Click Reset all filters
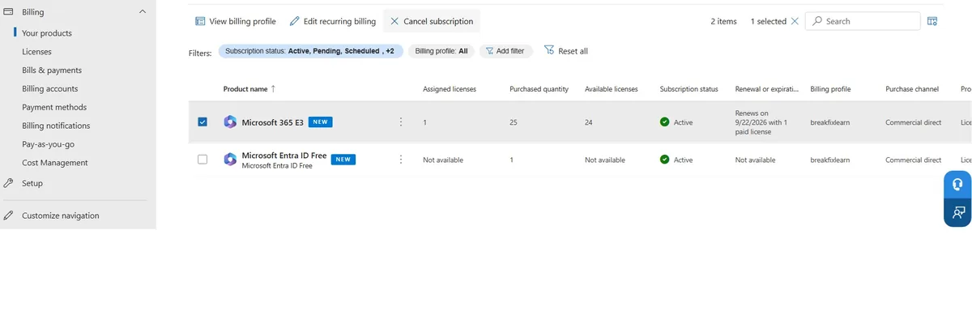This screenshot has width=972, height=333. tap(566, 51)
